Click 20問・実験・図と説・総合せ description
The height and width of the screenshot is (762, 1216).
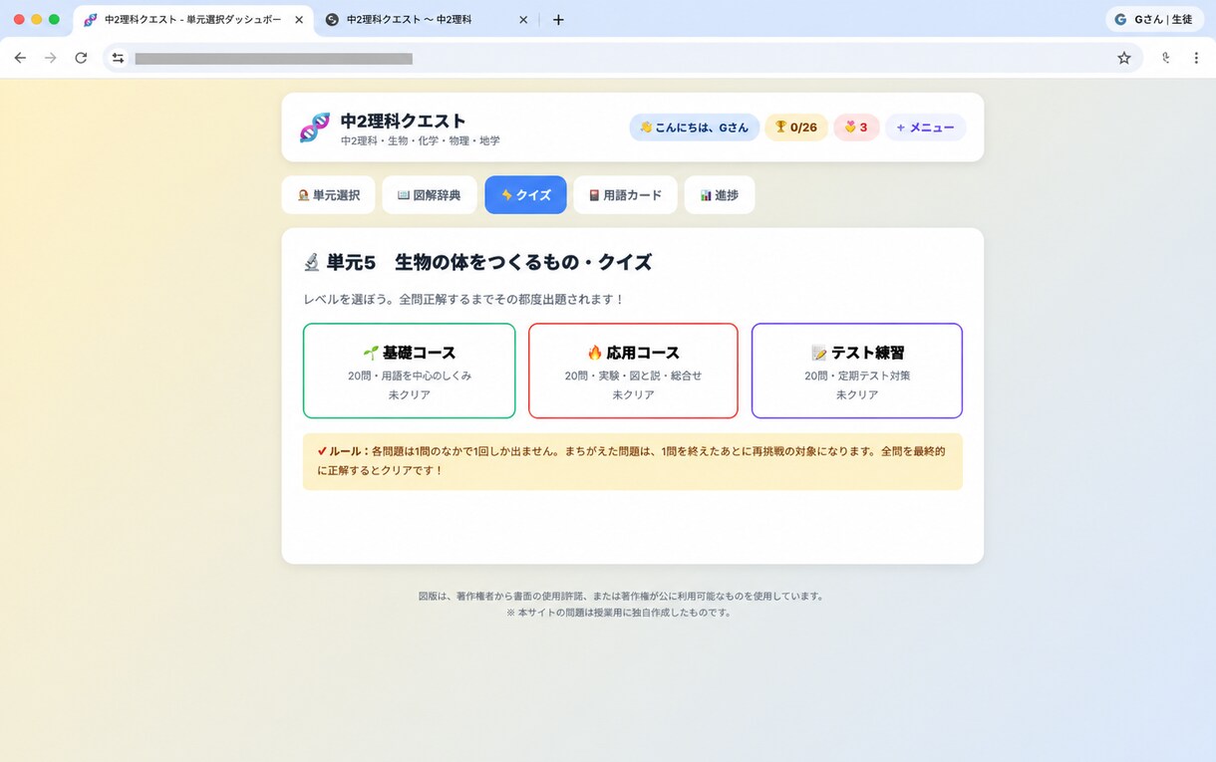633,376
